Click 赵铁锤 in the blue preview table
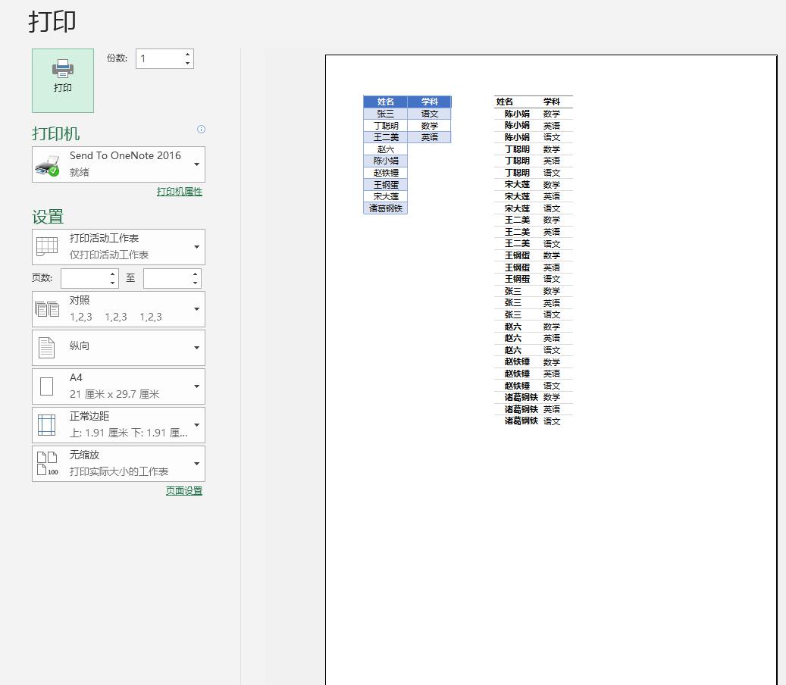The height and width of the screenshot is (685, 786). [x=386, y=173]
